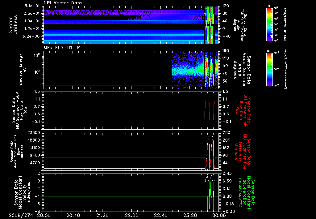Click the 21:20 time axis label
This screenshot has height=219, width=316.
point(102,215)
